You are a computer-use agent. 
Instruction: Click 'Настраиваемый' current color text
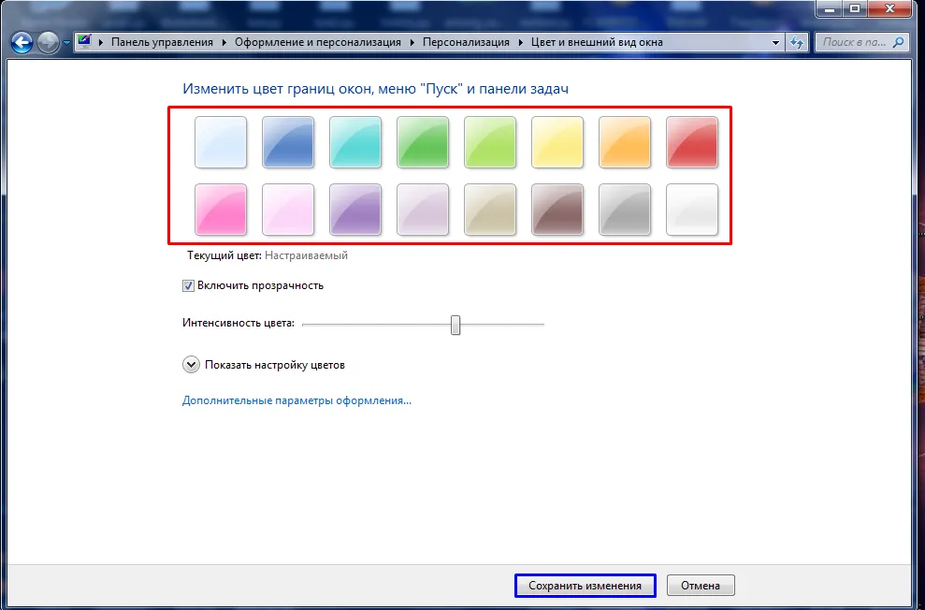click(x=306, y=255)
